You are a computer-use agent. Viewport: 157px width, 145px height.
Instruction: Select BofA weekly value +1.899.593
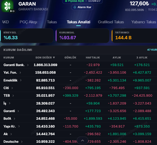click(93, 119)
